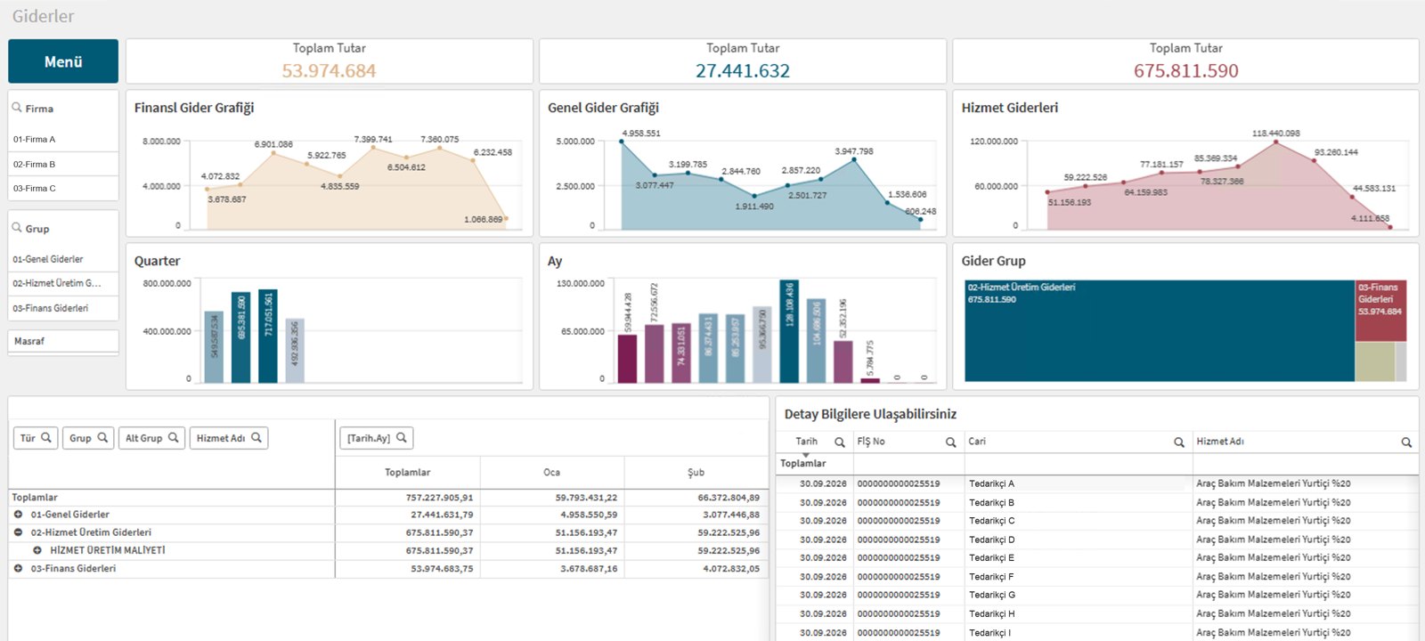Screen dimensions: 1425x641
Task: Open the Masraf filter pane
Action: pos(63,341)
